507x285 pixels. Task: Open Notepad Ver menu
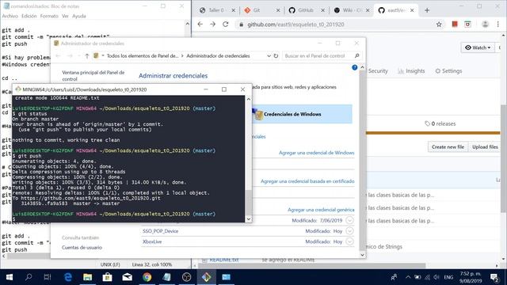(65, 16)
